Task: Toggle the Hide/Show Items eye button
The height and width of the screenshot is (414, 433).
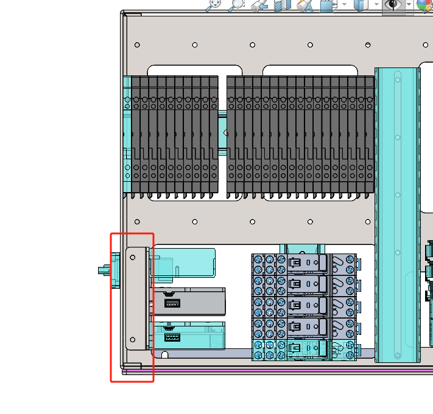Action: coord(394,5)
